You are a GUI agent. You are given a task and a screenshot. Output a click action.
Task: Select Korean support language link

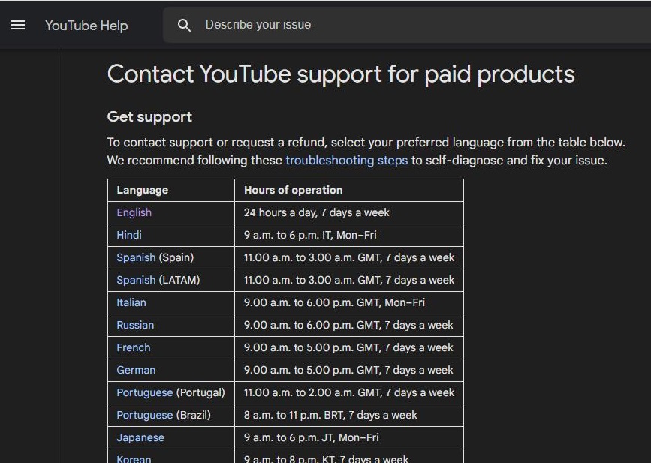[134, 458]
